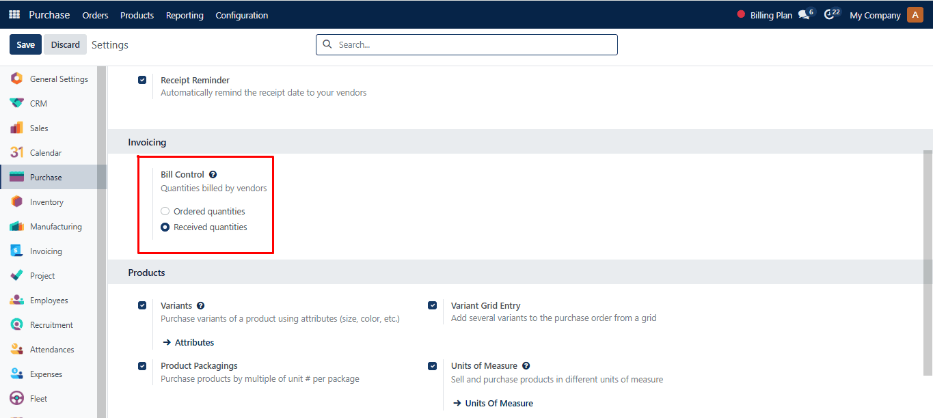Click the Expenses icon in sidebar
The width and height of the screenshot is (933, 418).
17,374
